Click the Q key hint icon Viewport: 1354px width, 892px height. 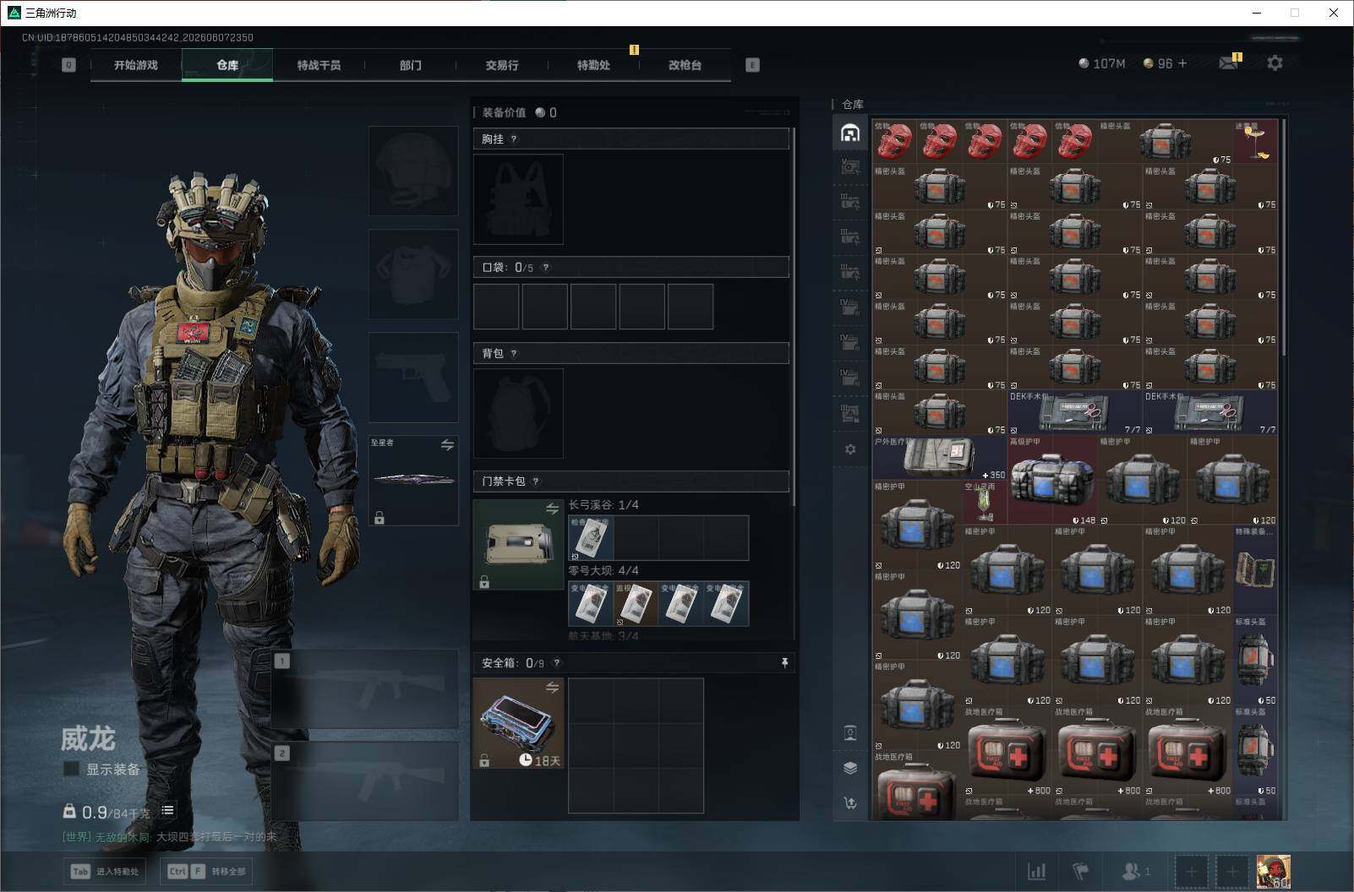[68, 65]
